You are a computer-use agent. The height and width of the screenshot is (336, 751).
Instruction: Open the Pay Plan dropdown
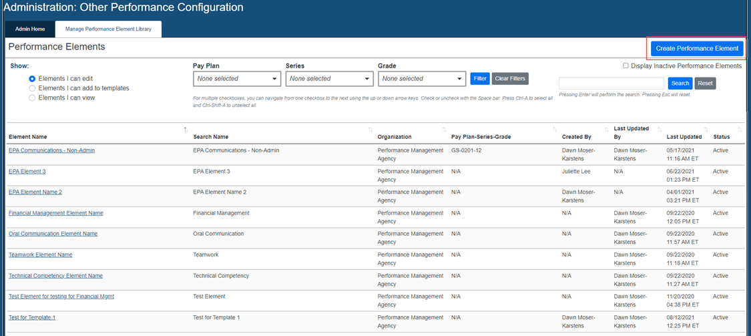click(x=237, y=79)
